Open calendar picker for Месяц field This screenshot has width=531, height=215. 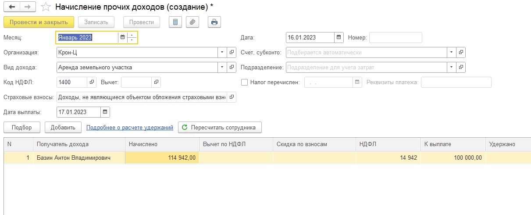(122, 38)
